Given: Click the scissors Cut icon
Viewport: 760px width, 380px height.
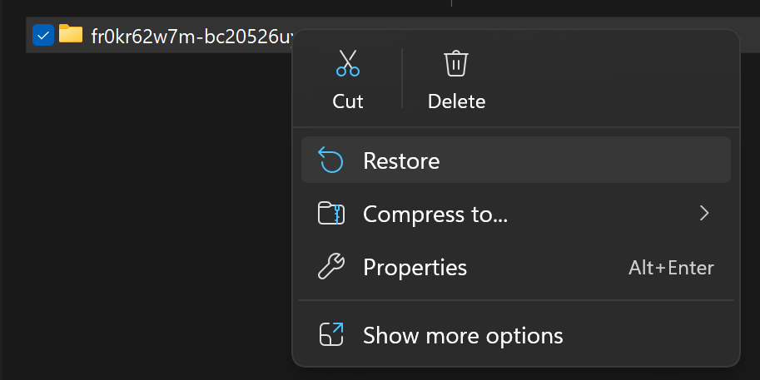Looking at the screenshot, I should [x=348, y=63].
